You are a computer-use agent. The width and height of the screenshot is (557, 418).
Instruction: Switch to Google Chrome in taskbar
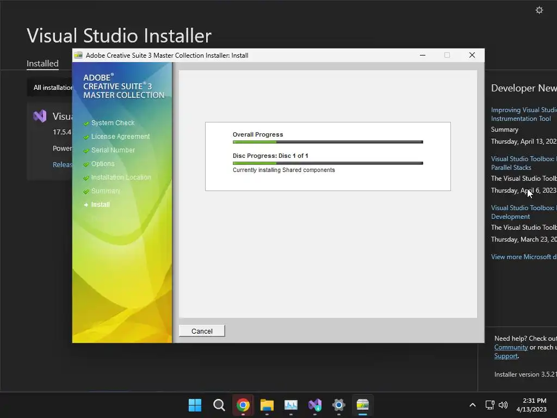coord(243,405)
